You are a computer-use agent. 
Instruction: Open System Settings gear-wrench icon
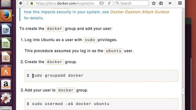pos(6,98)
